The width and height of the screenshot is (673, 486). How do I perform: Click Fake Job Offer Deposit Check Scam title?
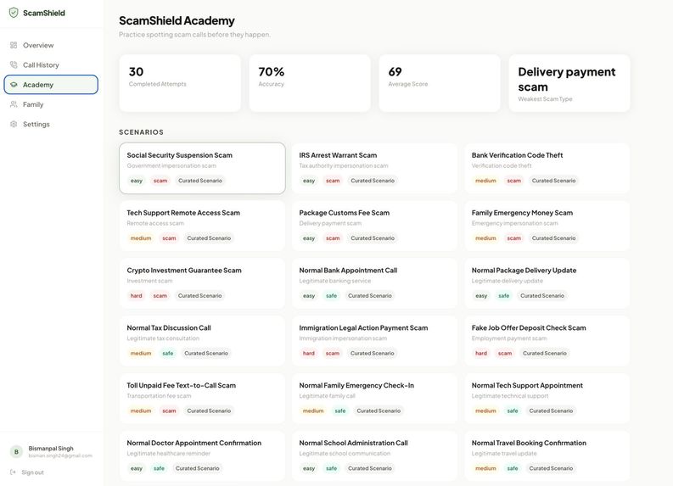click(529, 327)
